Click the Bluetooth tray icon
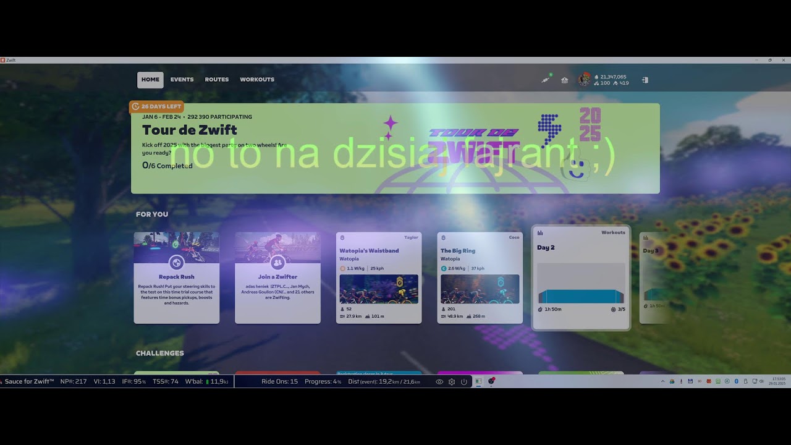791x445 pixels. [736, 381]
